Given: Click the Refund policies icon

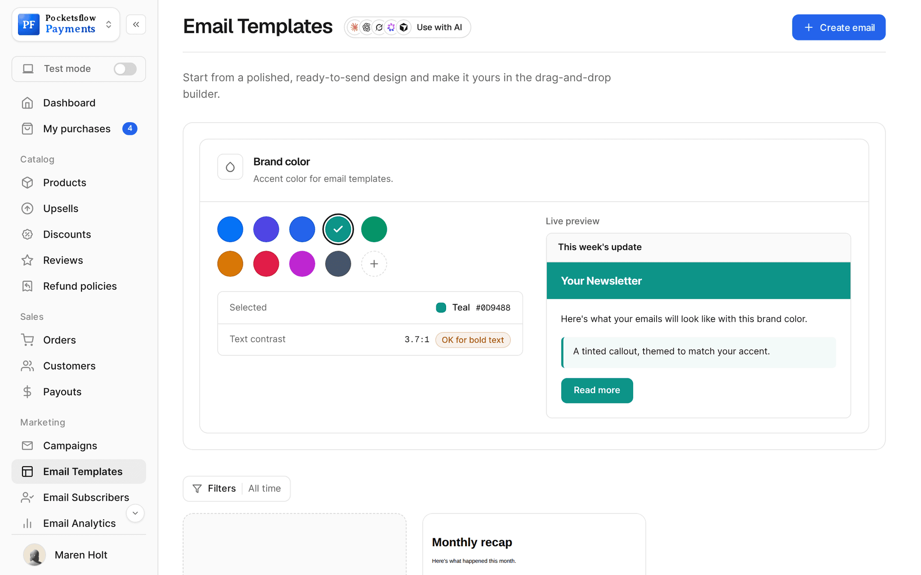Looking at the screenshot, I should coord(27,286).
